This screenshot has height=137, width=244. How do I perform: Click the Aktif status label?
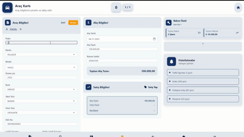coord(63,23)
